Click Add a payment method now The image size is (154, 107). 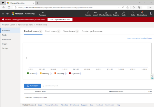tap(60, 20)
